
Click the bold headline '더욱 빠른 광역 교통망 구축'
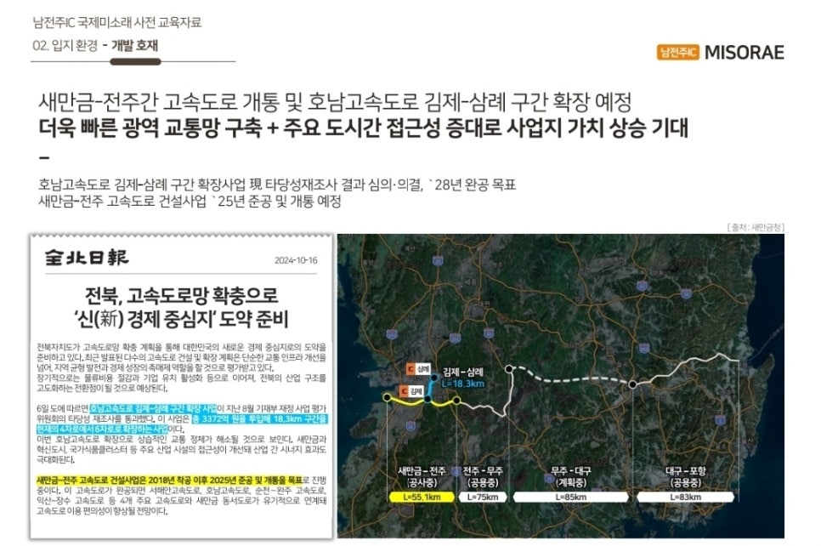tap(363, 129)
